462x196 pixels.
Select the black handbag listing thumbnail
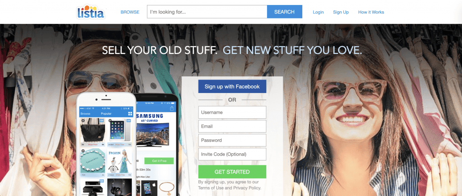pos(92,130)
